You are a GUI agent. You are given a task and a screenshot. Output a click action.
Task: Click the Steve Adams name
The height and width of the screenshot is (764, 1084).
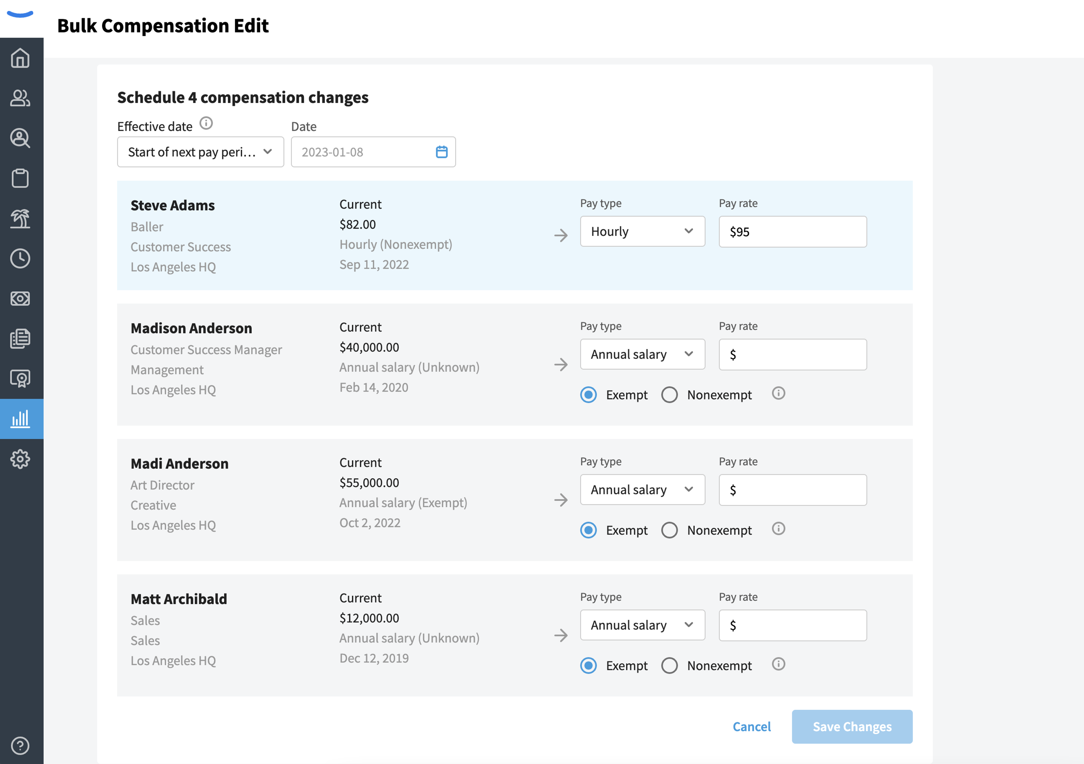[173, 206]
